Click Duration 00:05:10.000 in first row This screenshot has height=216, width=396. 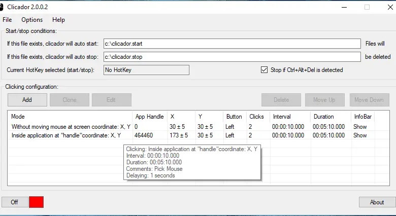[x=328, y=127]
